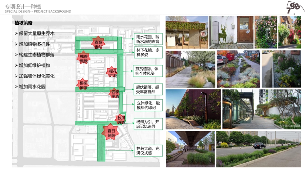The image size is (305, 171).
Task: Select the 杨柳依依 red star badge
Action: (83, 85)
